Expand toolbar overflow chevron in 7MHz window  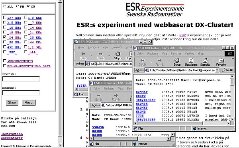(233, 59)
